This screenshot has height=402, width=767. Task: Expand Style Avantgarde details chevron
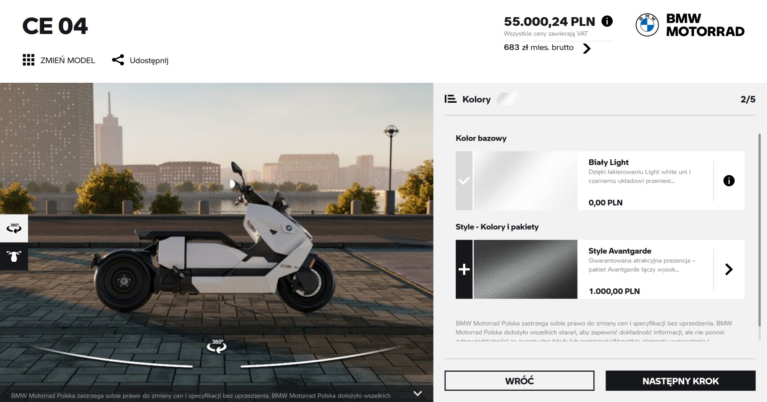(729, 269)
